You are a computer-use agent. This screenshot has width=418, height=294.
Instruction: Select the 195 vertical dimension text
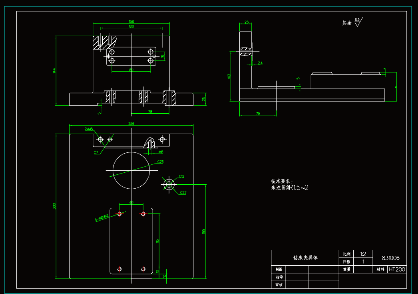(x=204, y=231)
